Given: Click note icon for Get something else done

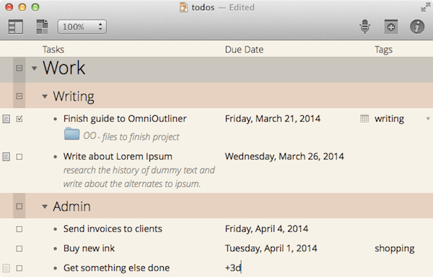Looking at the screenshot, I should pyautogui.click(x=6, y=268).
